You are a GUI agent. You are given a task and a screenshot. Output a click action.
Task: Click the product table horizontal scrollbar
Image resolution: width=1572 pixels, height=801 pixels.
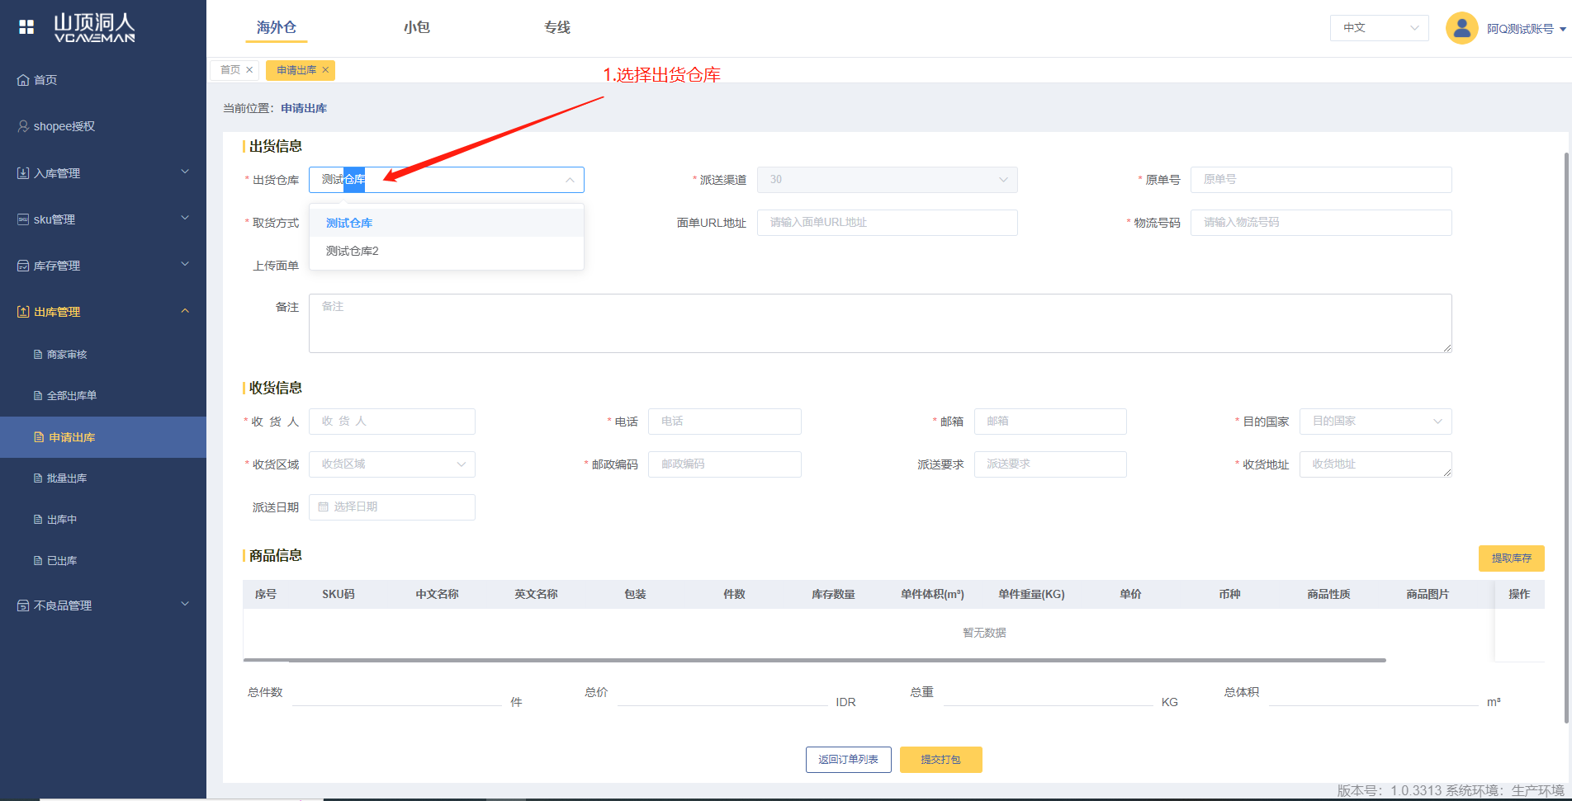click(814, 660)
